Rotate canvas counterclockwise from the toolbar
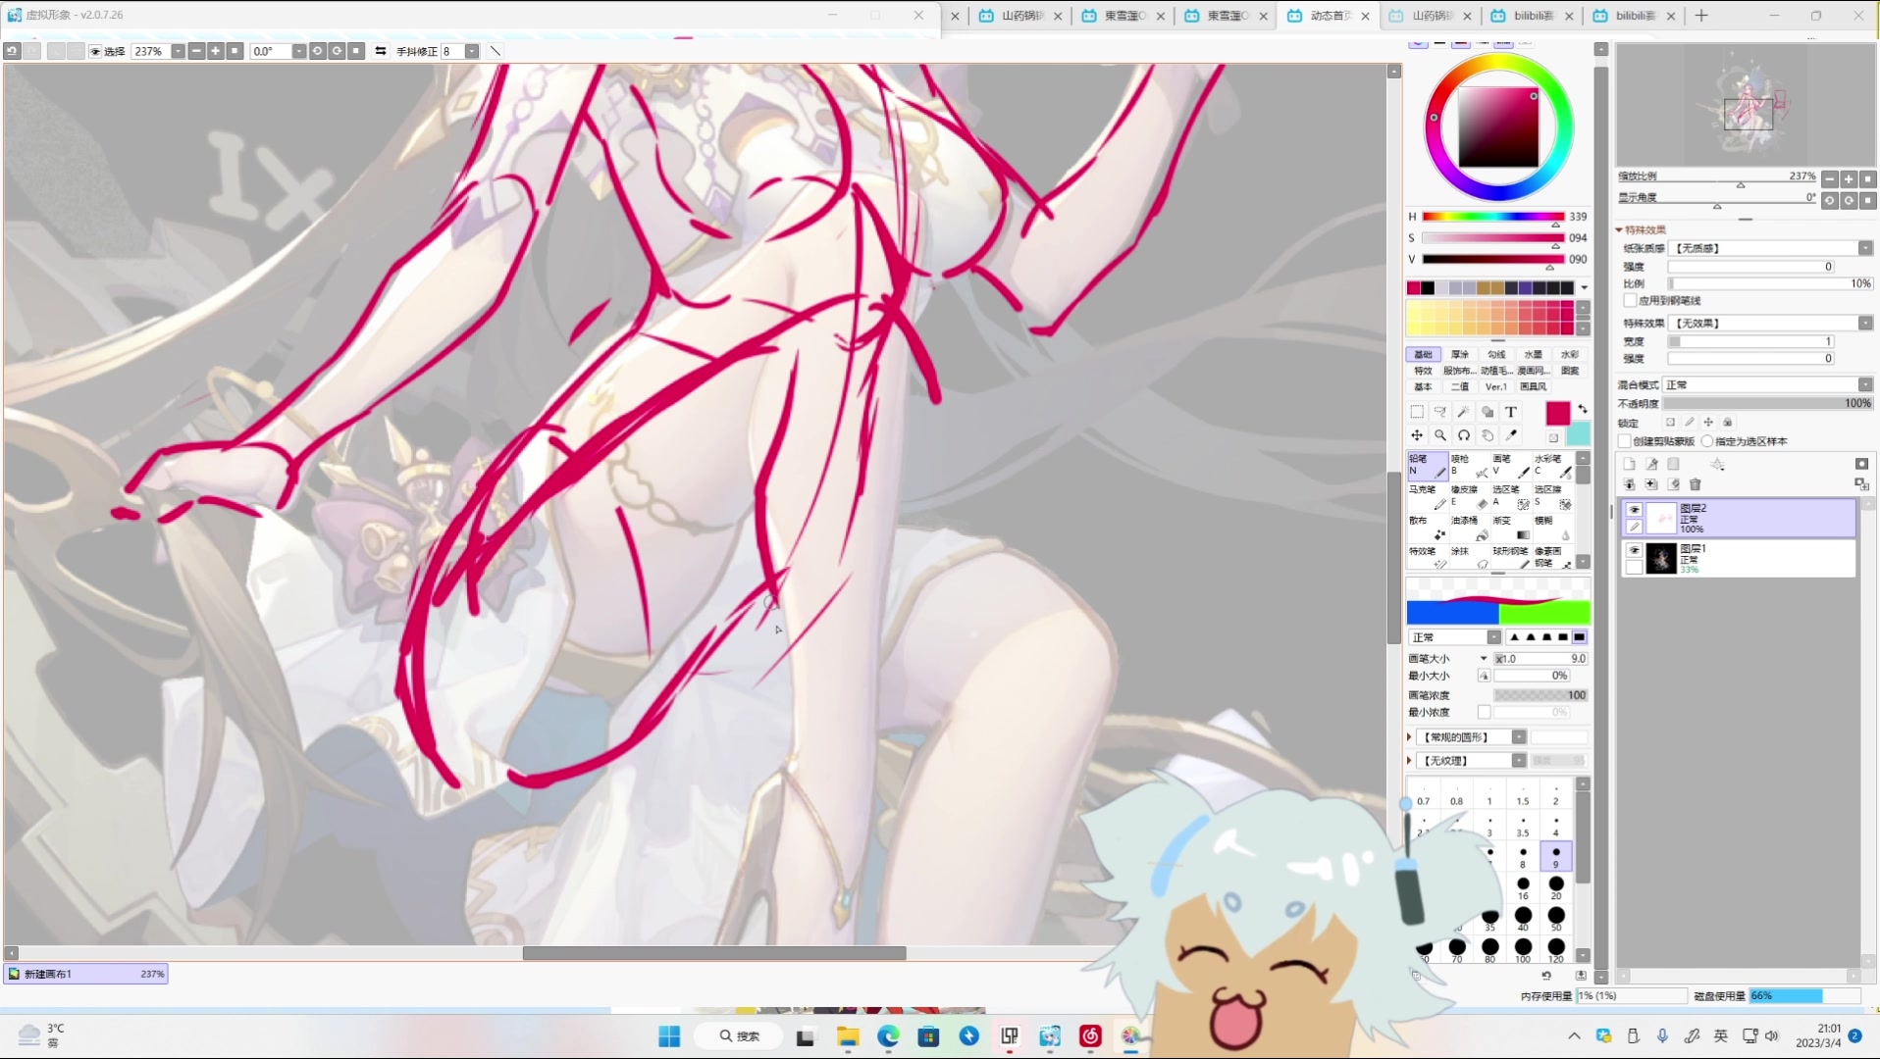Image resolution: width=1880 pixels, height=1059 pixels. pyautogui.click(x=317, y=51)
